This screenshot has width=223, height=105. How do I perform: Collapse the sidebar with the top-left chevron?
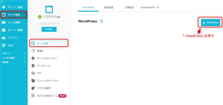(x=2, y=2)
